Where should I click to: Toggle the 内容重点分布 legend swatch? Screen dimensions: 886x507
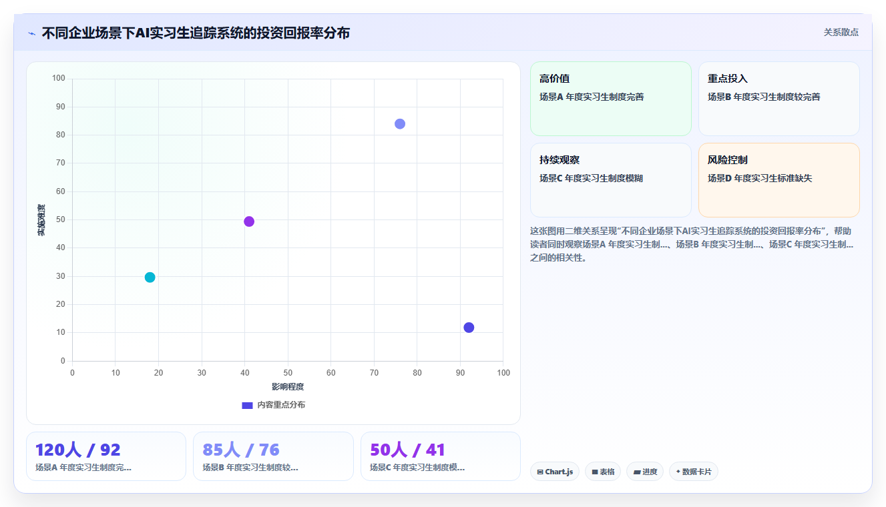[x=247, y=405]
